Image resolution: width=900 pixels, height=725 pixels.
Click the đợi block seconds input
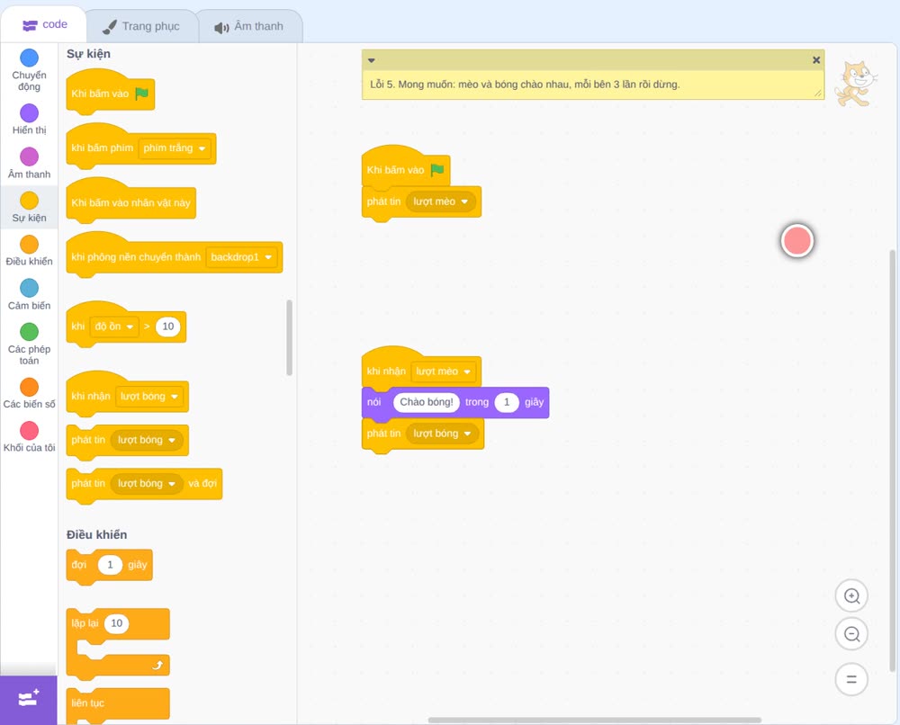pos(110,565)
